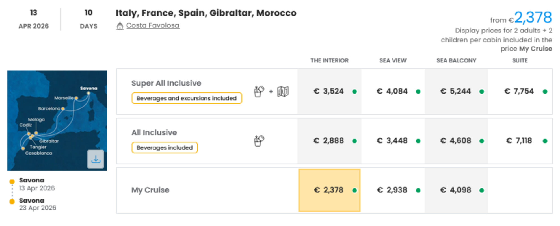Click green dot beside Sea View €2,938
Screen dimensions: 560x226
click(x=418, y=190)
